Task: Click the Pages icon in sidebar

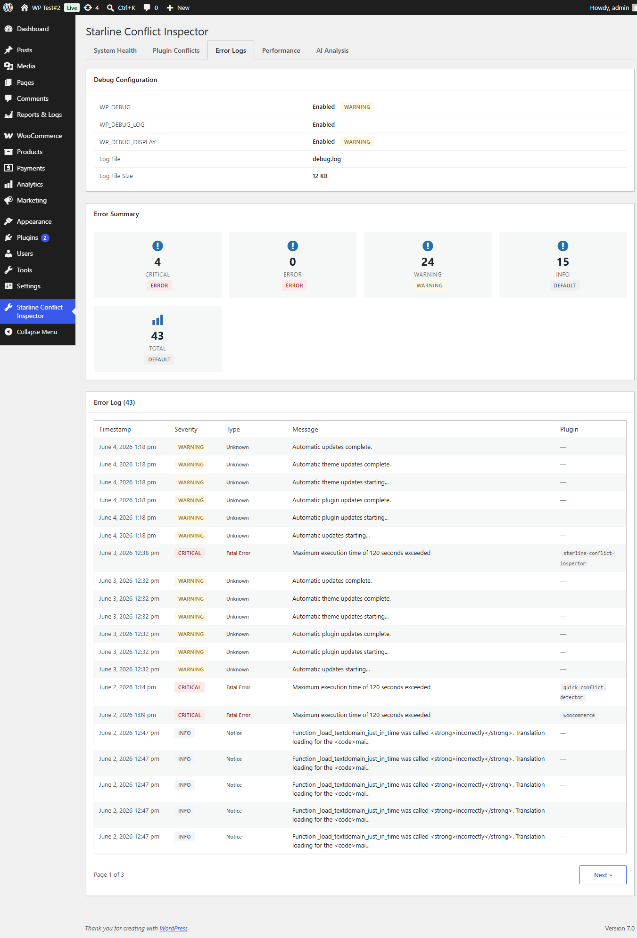Action: pos(8,82)
